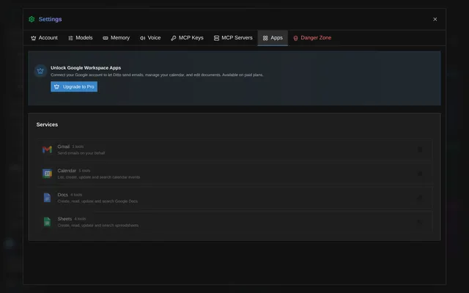The image size is (469, 293).
Task: Click the green Settings gear icon
Action: 32,19
